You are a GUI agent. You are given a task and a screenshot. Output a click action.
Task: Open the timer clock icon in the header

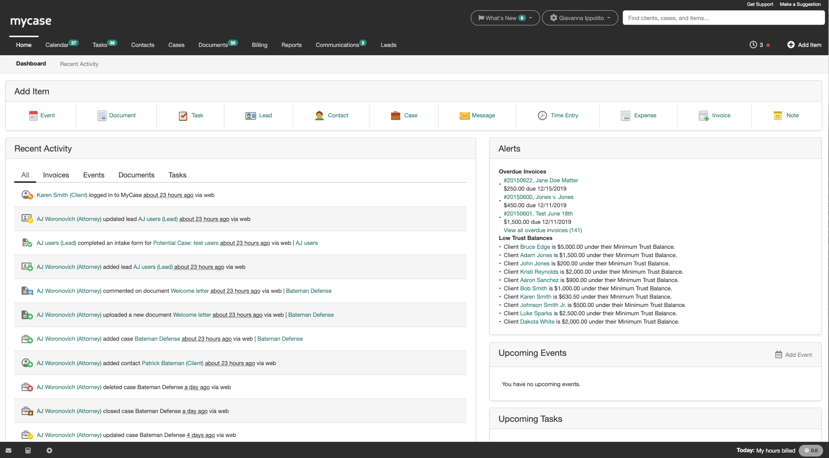[753, 44]
